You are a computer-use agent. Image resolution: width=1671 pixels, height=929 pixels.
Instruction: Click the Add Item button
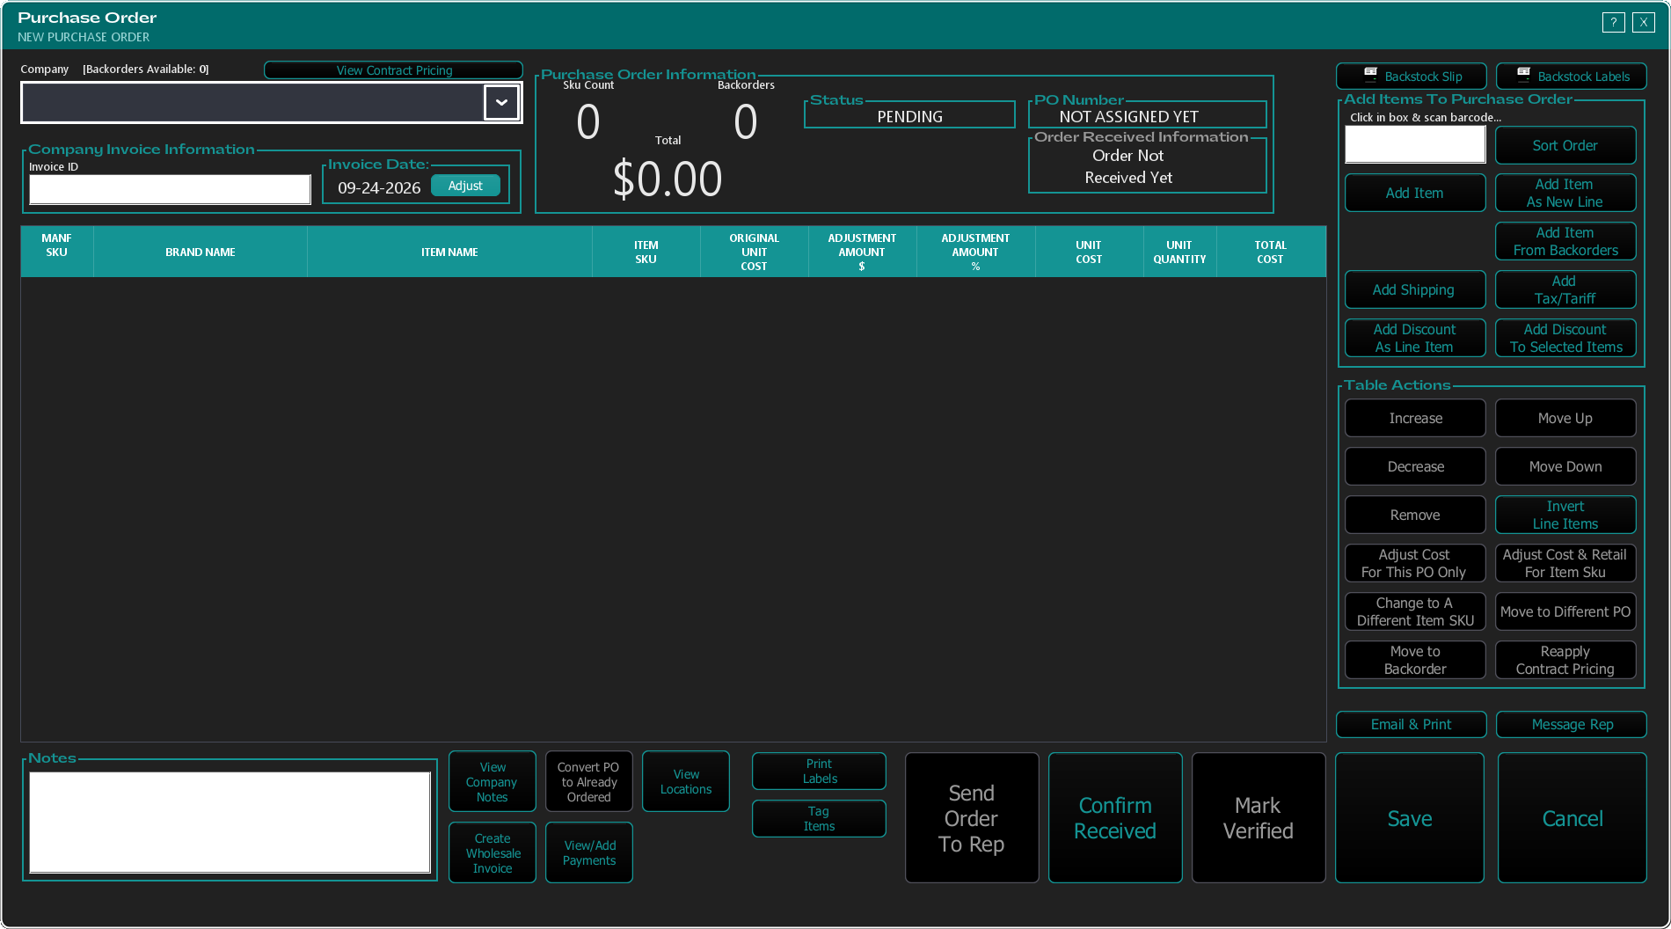[x=1415, y=193]
